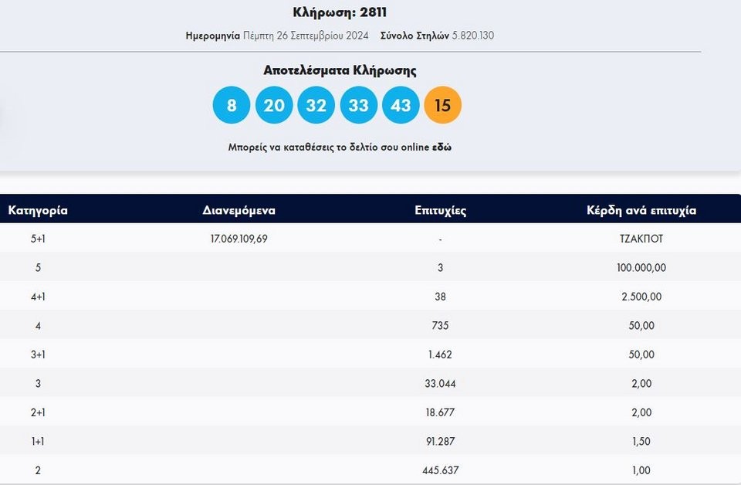Select the blue ball number 20
The height and width of the screenshot is (485, 741).
click(274, 105)
